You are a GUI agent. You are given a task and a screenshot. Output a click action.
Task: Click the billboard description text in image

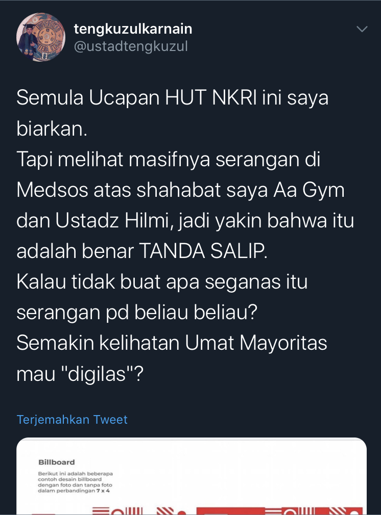tap(76, 482)
